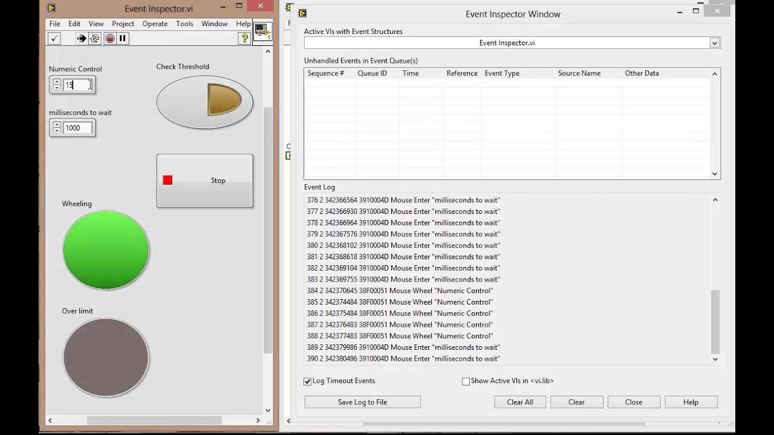
Task: Click the Wheeling green LED indicator
Action: point(106,250)
